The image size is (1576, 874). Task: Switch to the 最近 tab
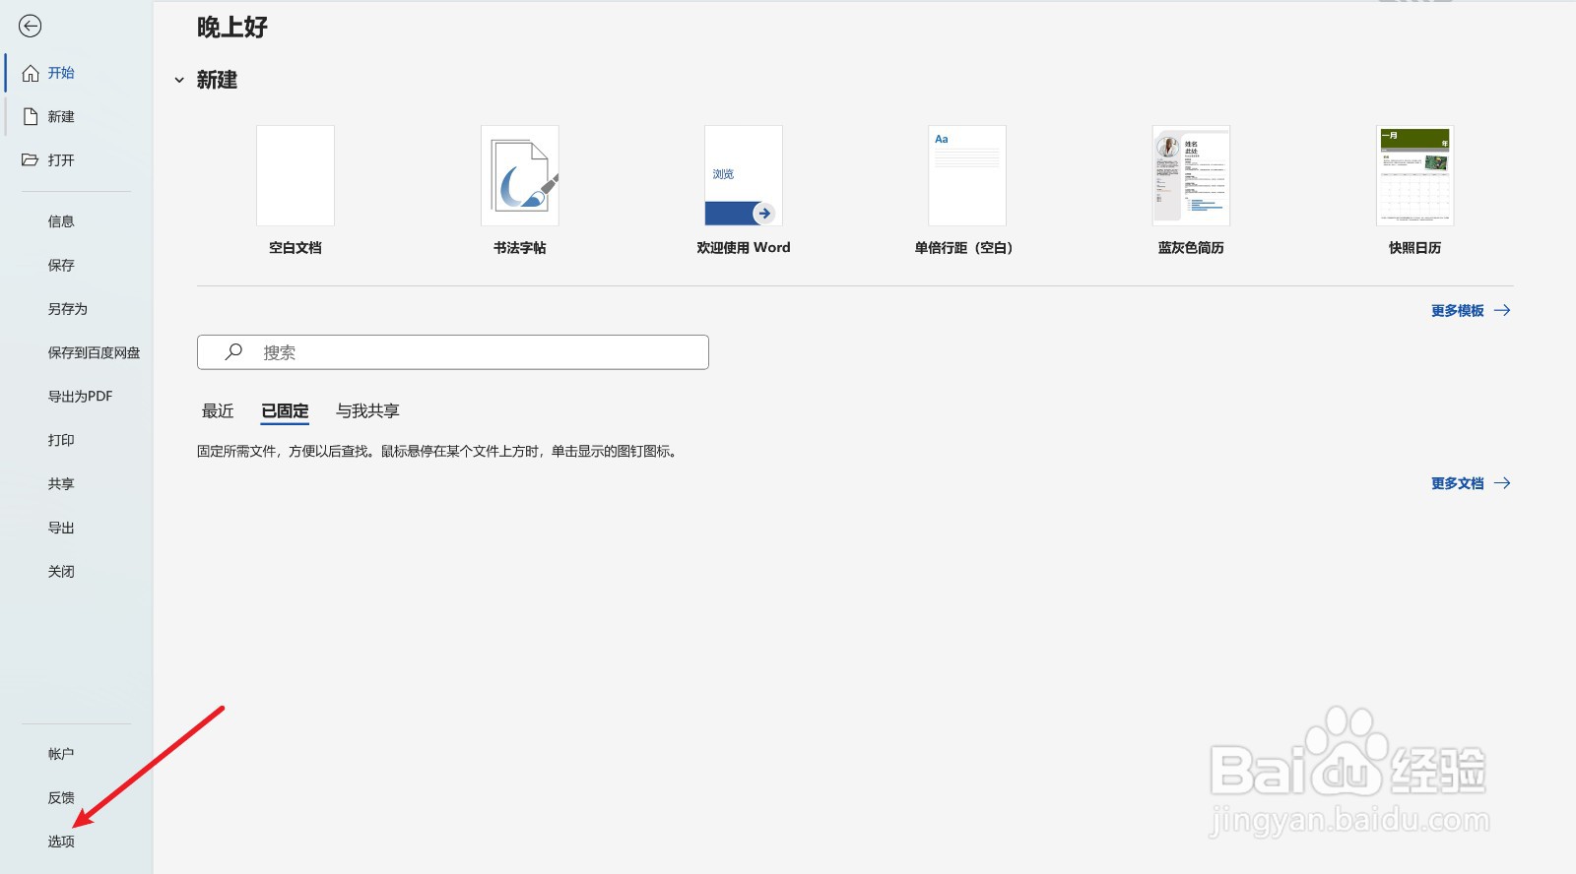pos(218,410)
